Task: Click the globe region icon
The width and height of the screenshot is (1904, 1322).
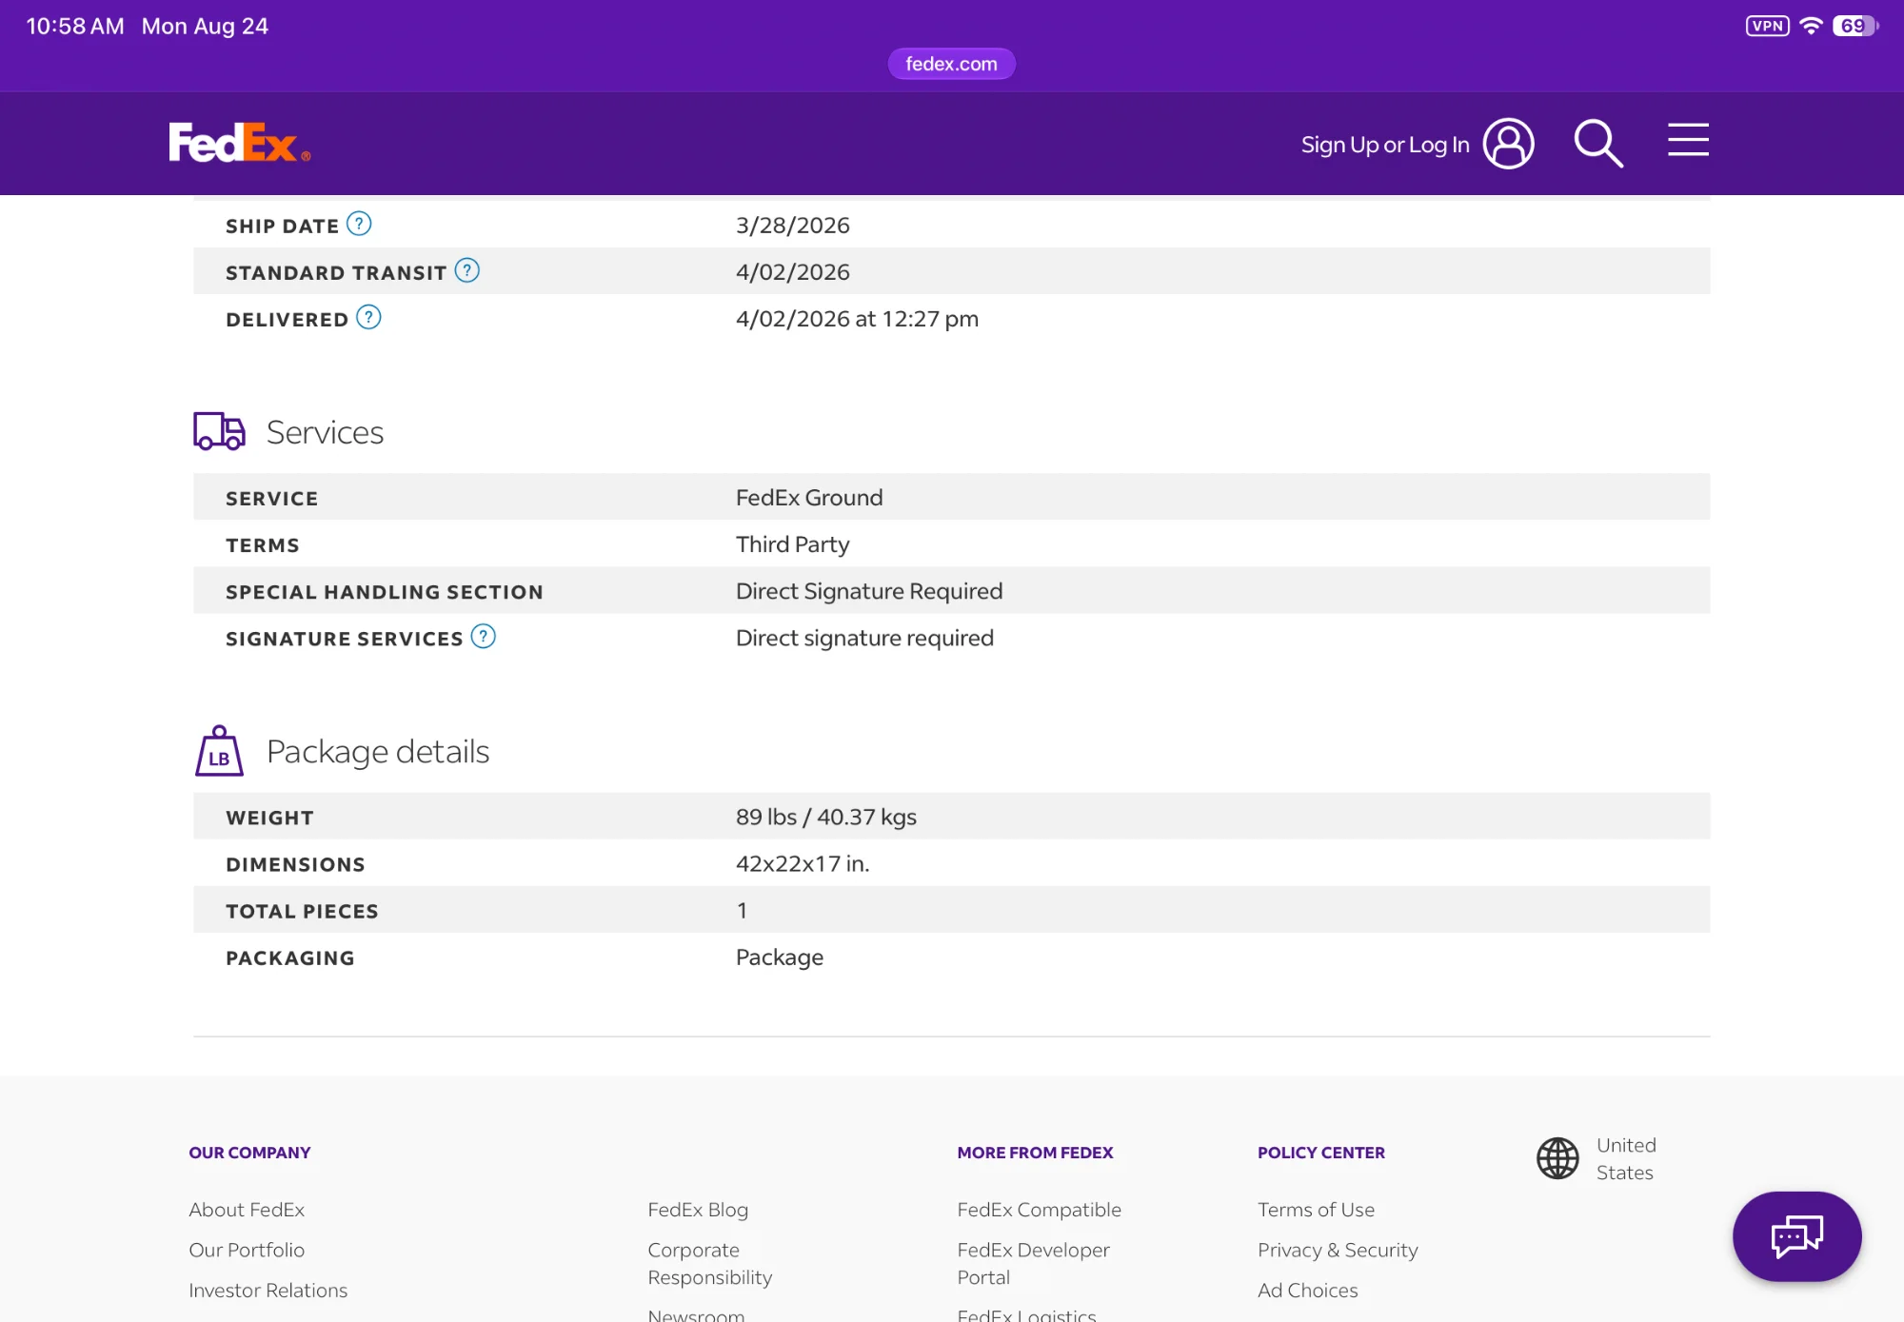Action: [x=1557, y=1158]
